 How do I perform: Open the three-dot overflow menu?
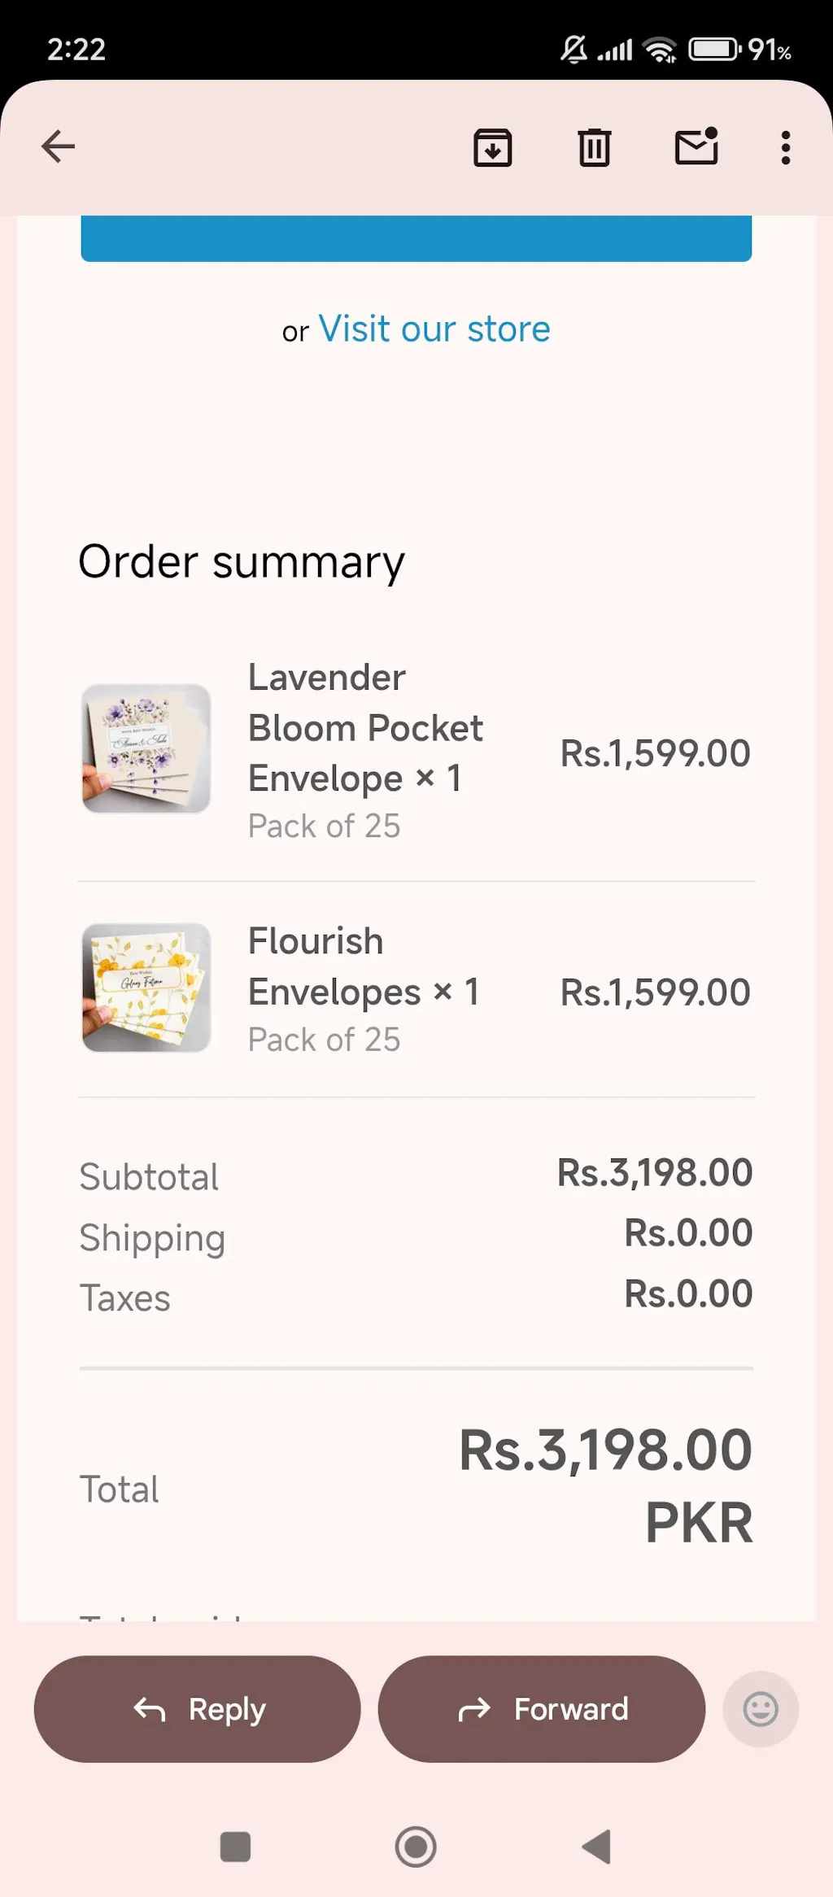pos(785,147)
